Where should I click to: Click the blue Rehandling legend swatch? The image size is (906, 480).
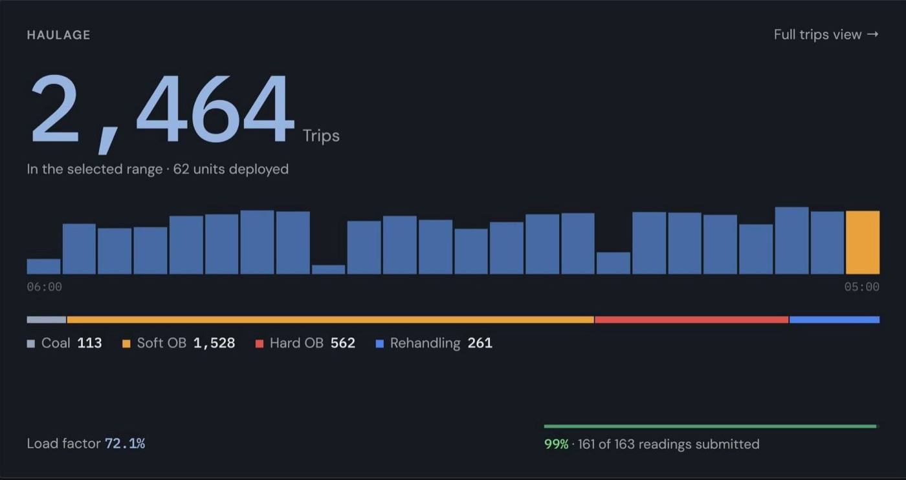[x=380, y=344]
